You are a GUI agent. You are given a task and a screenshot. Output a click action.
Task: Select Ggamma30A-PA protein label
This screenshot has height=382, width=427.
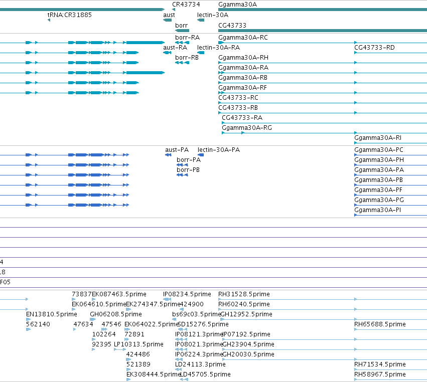tap(379, 170)
